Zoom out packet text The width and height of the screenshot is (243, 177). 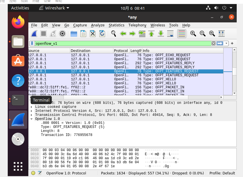[x=203, y=34]
